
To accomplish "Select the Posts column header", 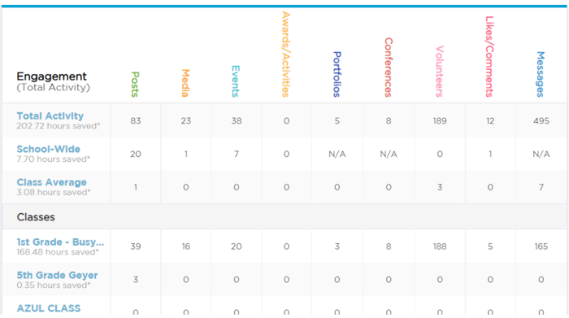I will tap(135, 85).
